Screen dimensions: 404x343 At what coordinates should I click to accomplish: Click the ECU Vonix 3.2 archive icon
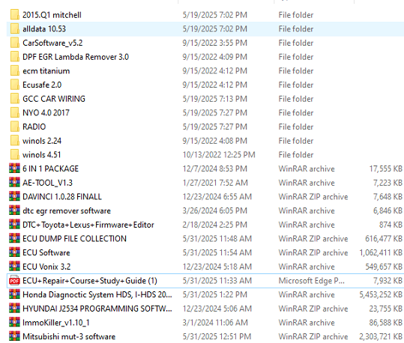point(14,267)
